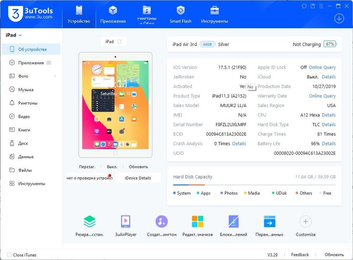Click the square icon beside the skin icon
This screenshot has width=353, height=260.
[313, 6]
